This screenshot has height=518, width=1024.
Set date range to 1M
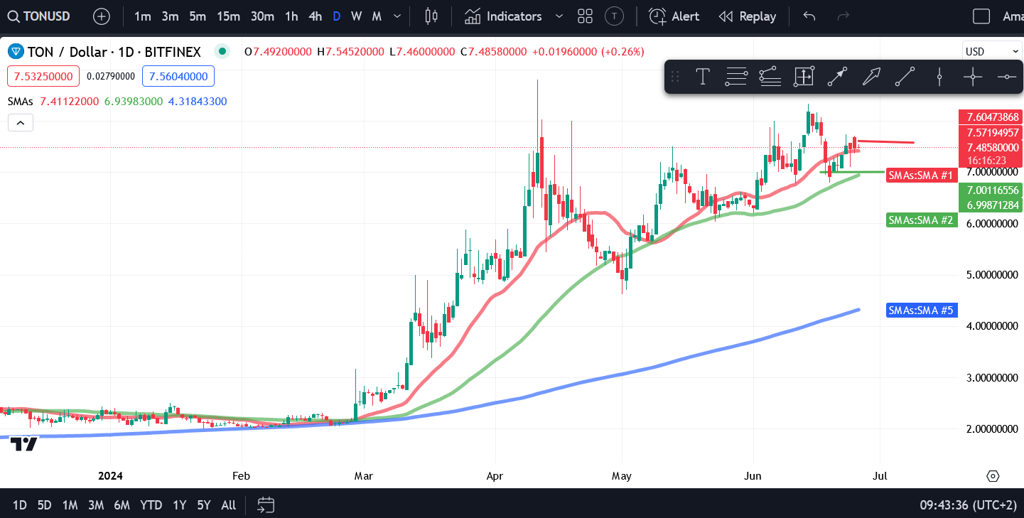click(x=70, y=505)
